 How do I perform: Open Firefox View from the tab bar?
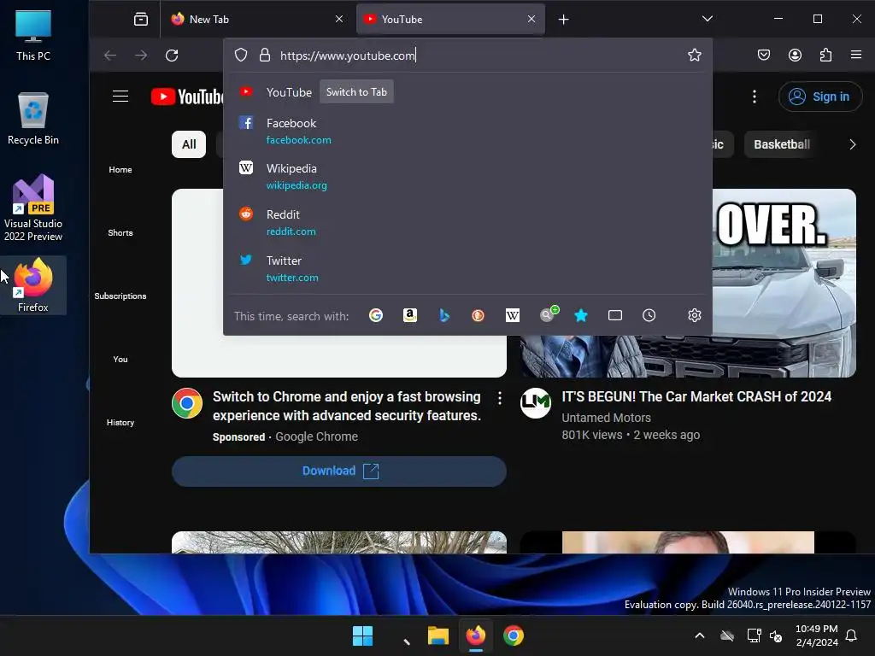pyautogui.click(x=141, y=20)
